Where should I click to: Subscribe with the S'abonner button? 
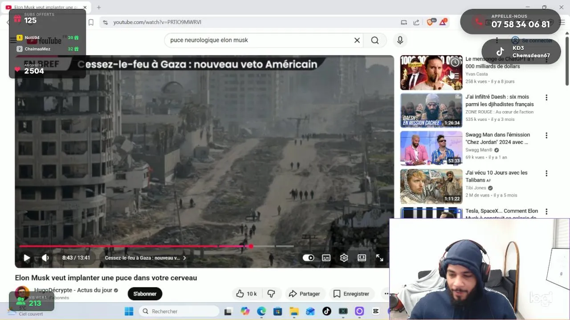145,294
